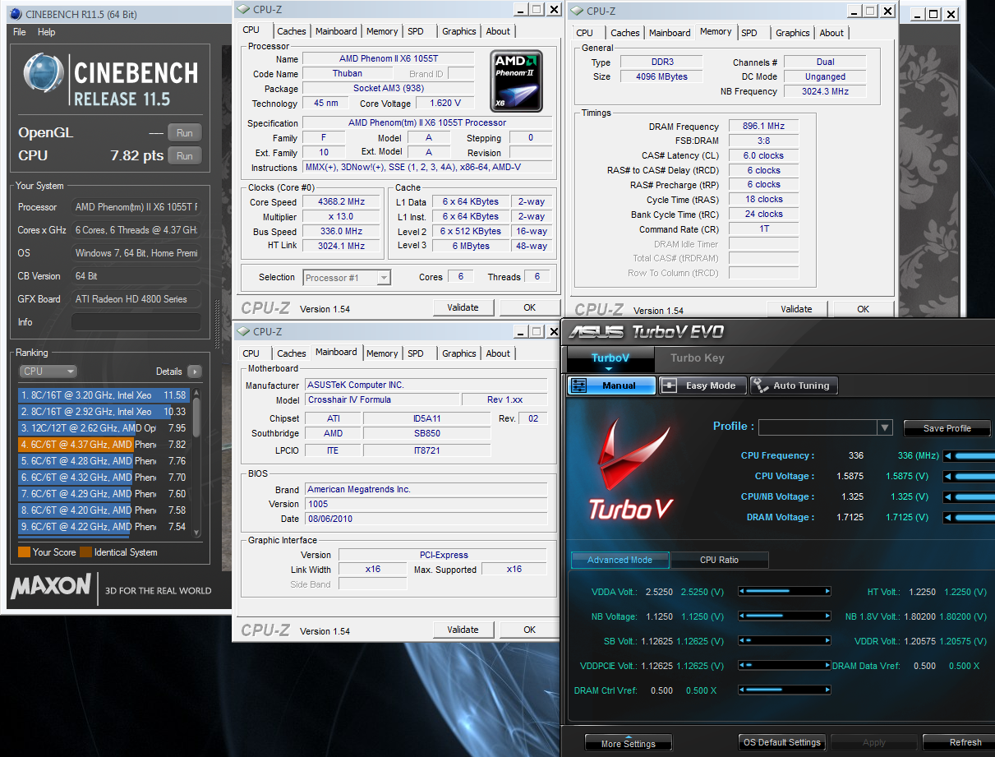Click the Core Speed value '4368.2 MHz'
The width and height of the screenshot is (995, 757).
tap(343, 202)
